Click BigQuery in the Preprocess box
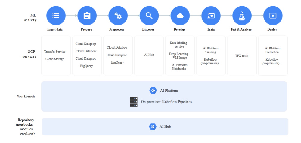301x143 pixels. [x=117, y=63]
